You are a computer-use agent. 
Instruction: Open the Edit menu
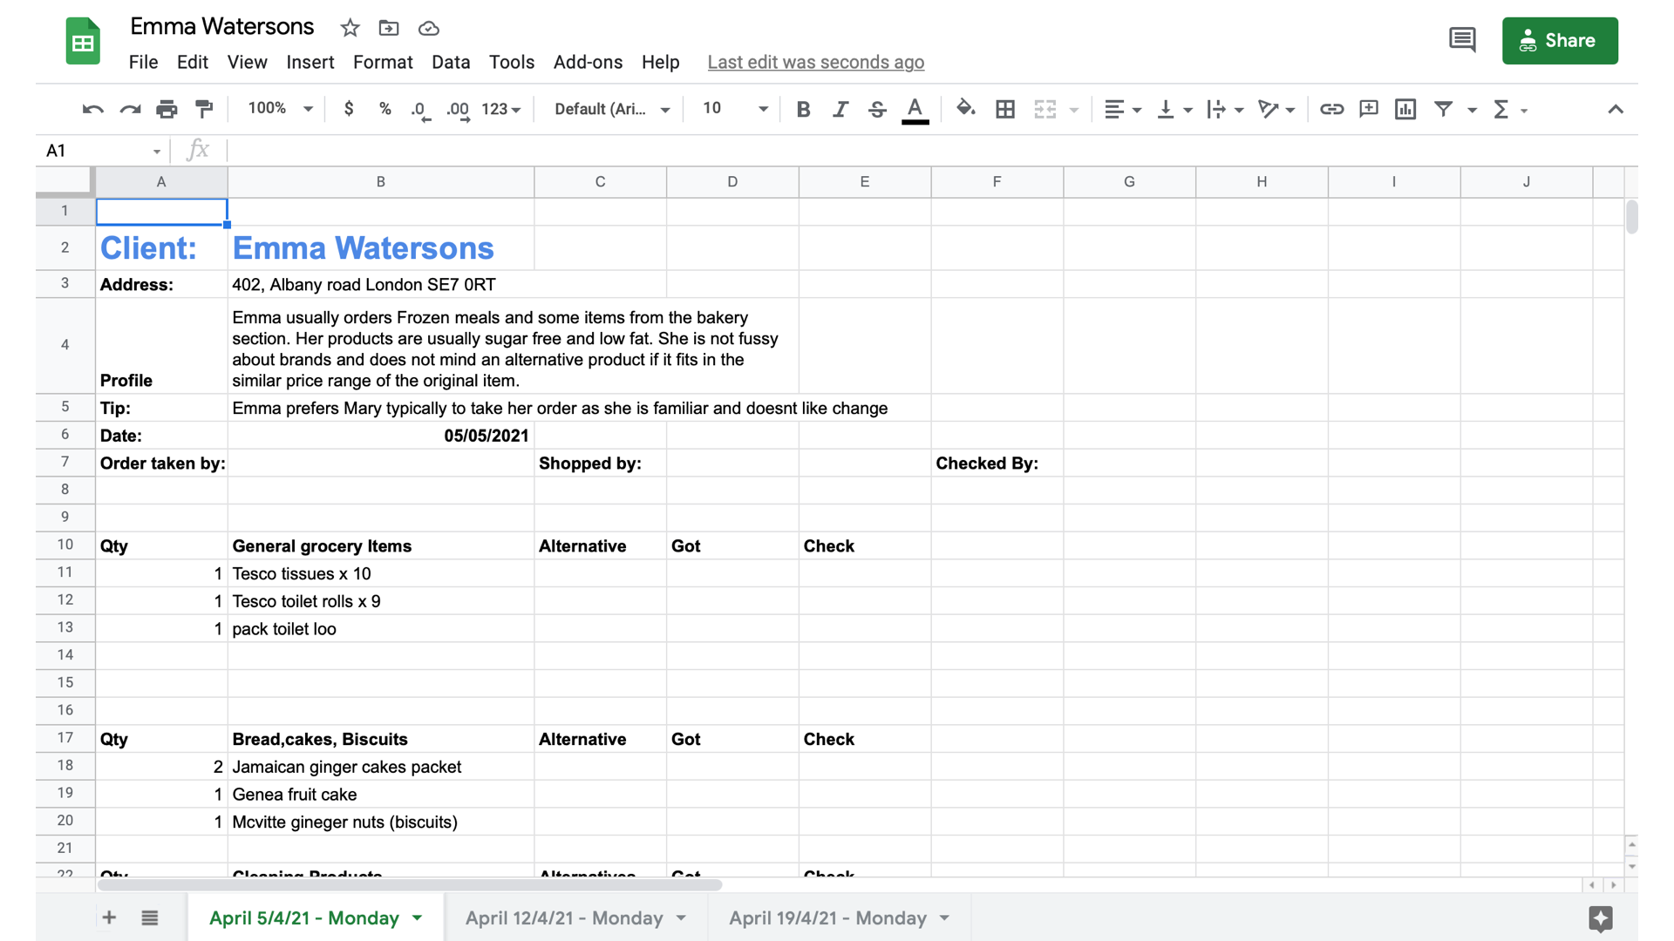pyautogui.click(x=192, y=62)
